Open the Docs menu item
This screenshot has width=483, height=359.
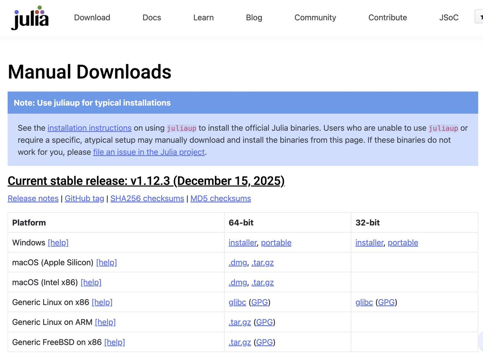tap(152, 17)
